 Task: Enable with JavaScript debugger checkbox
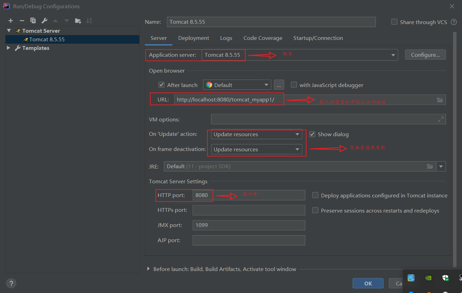(x=294, y=85)
